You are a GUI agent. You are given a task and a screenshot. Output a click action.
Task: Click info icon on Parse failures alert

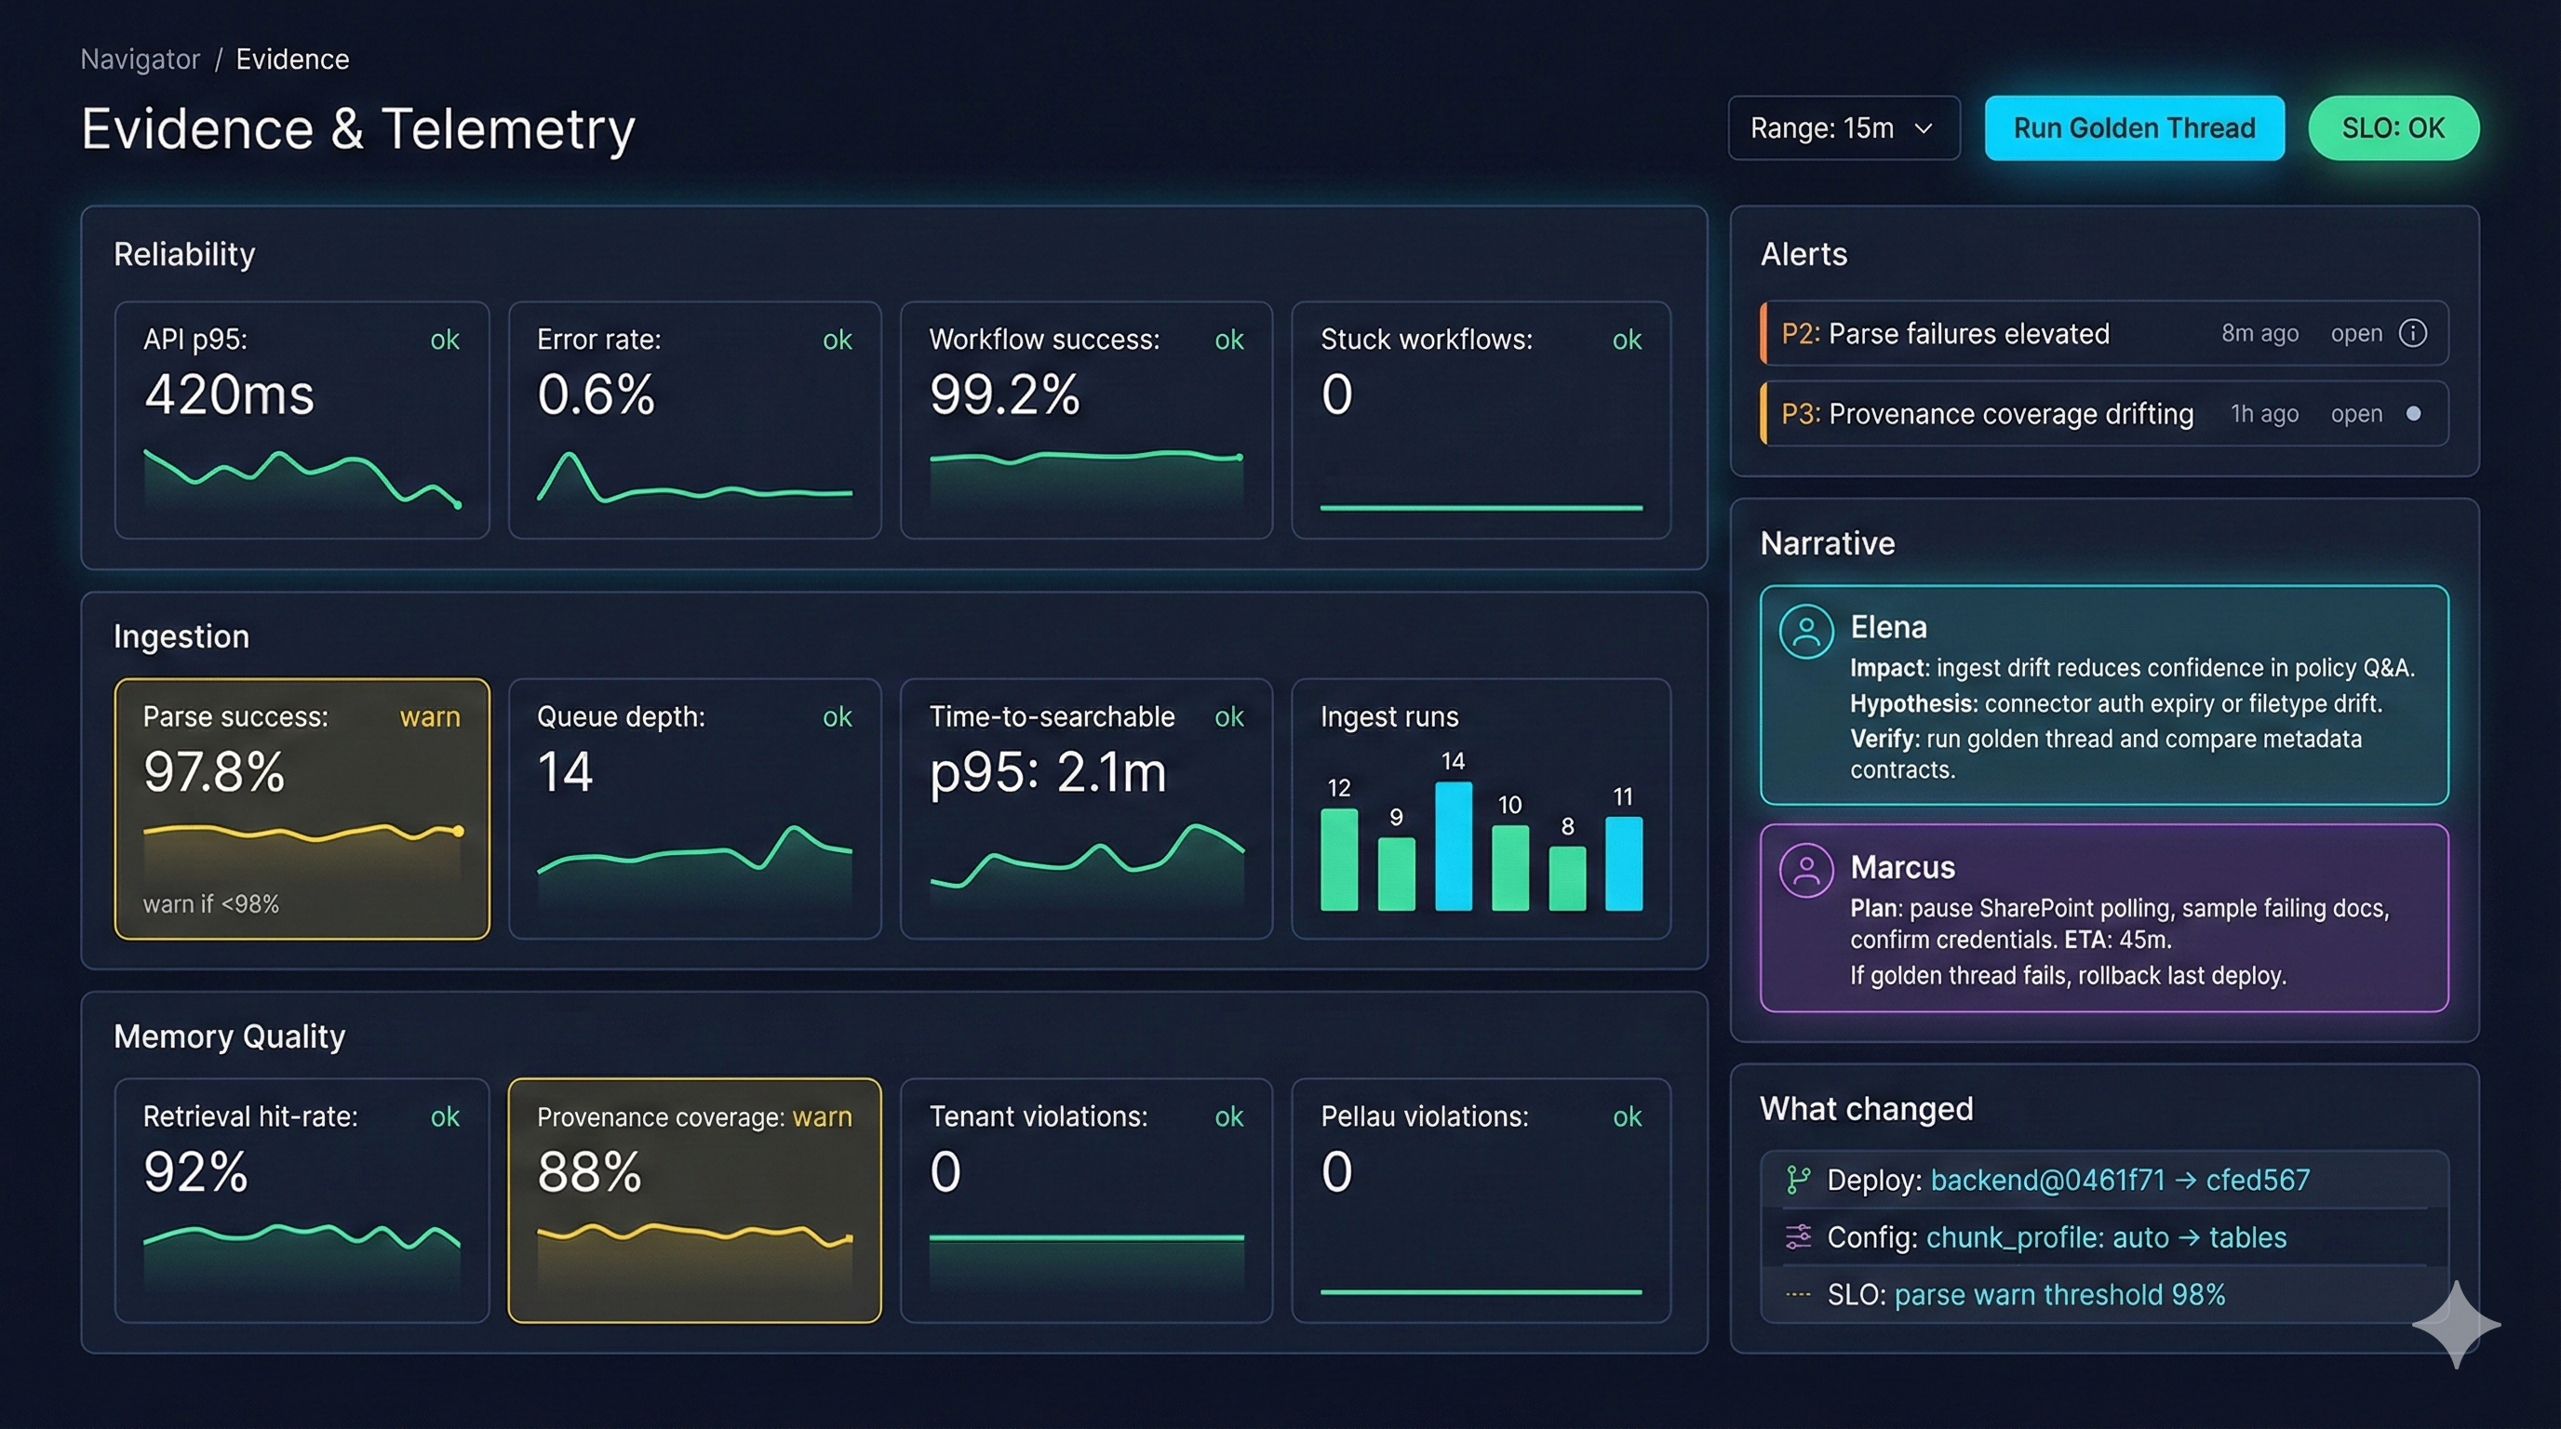(x=2413, y=333)
